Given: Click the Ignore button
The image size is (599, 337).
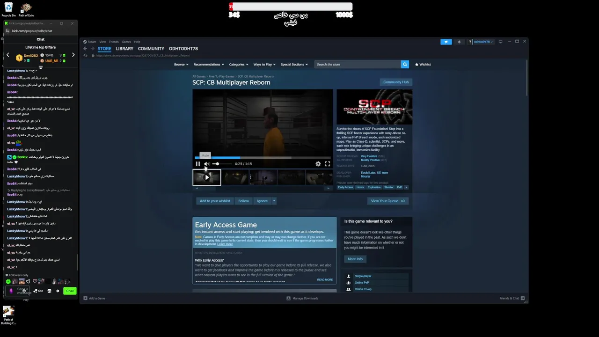Looking at the screenshot, I should (262, 201).
